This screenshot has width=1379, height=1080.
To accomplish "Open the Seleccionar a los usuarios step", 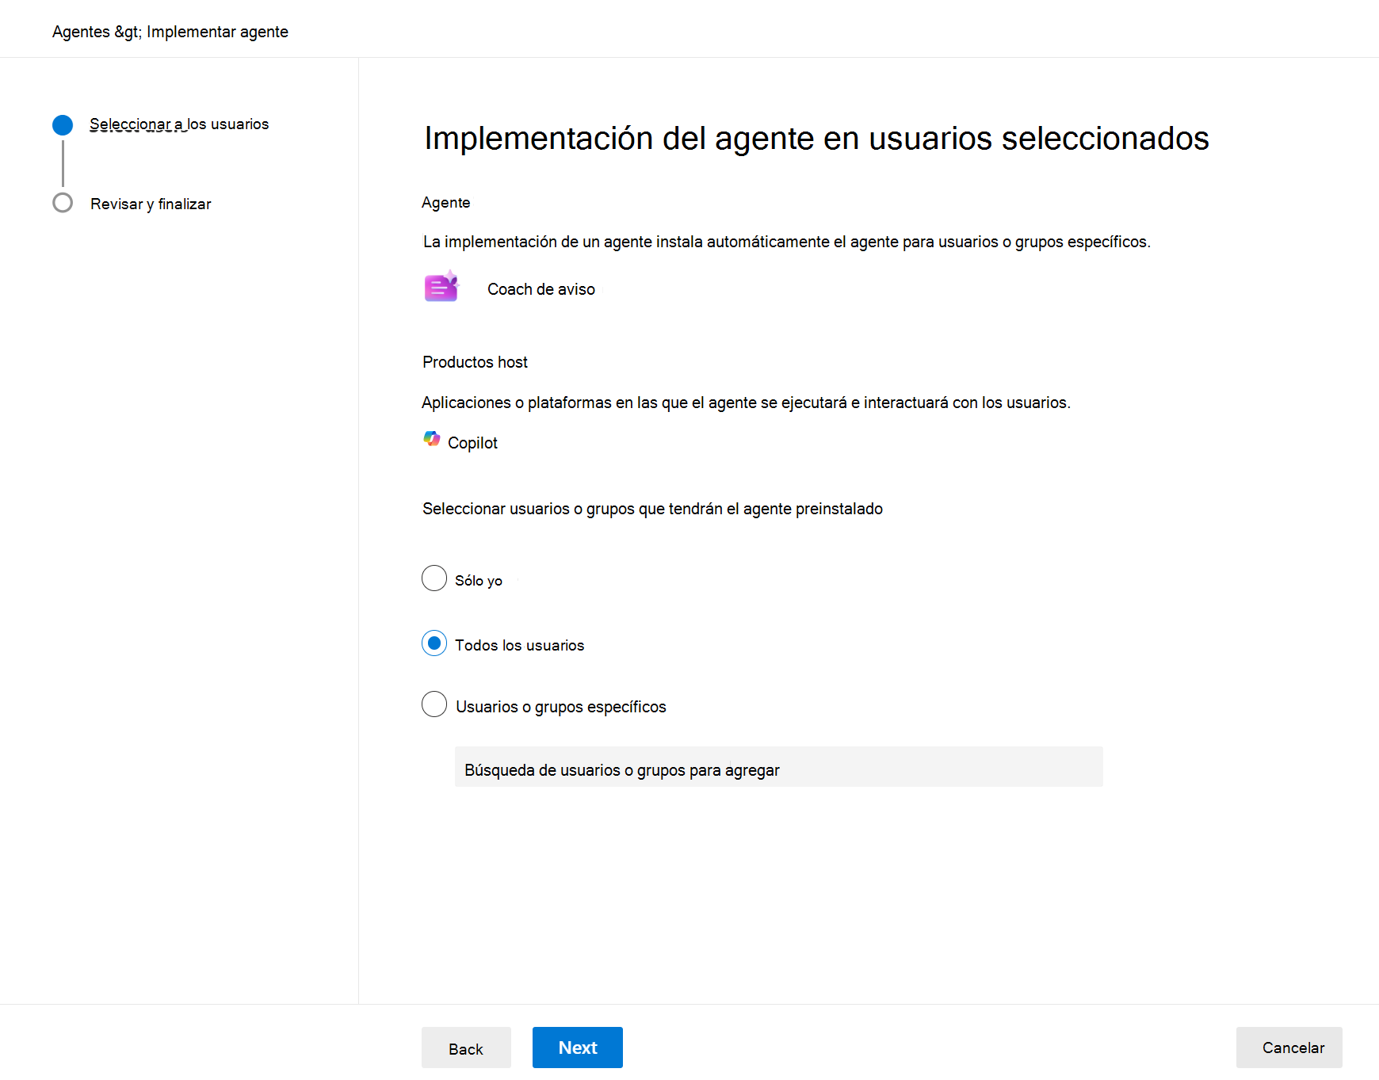I will point(179,124).
